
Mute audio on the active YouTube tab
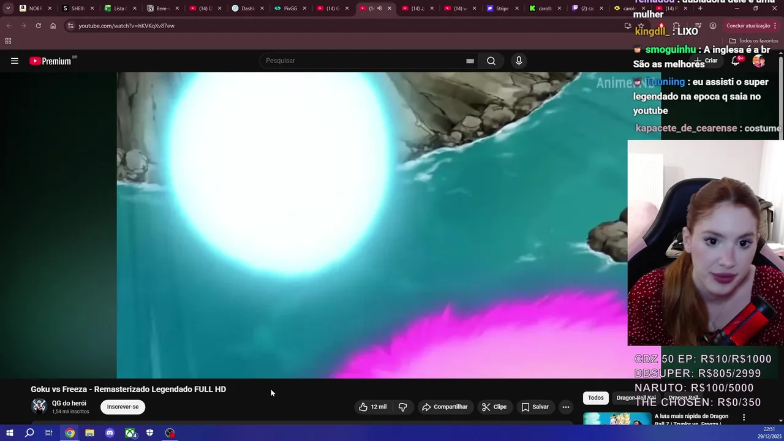(380, 9)
